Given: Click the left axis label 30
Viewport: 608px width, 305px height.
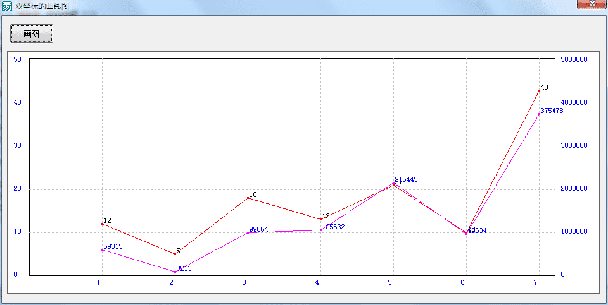Looking at the screenshot, I should click(17, 146).
